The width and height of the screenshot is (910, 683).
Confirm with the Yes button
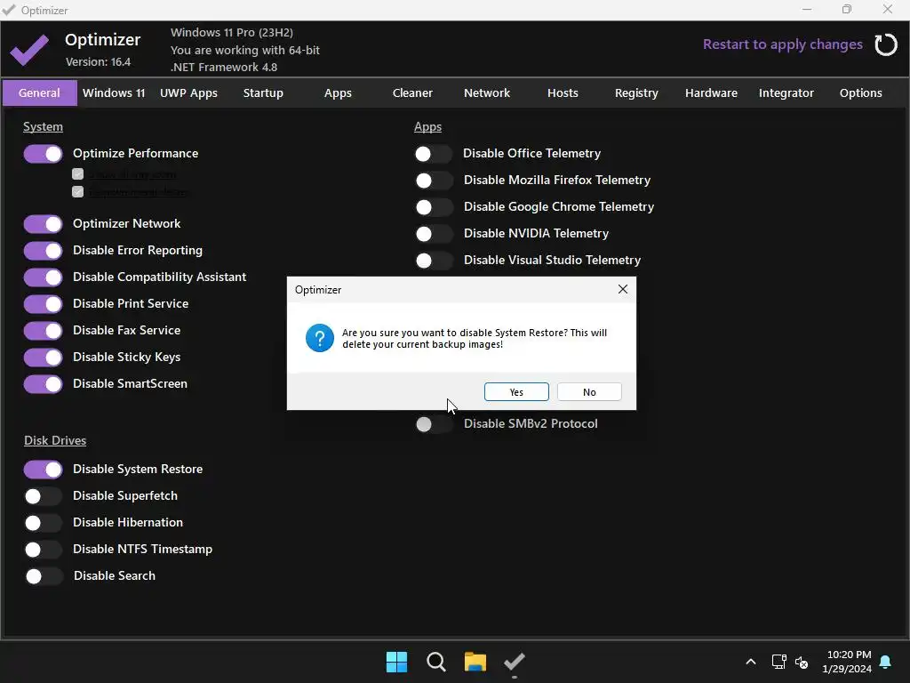pos(516,392)
